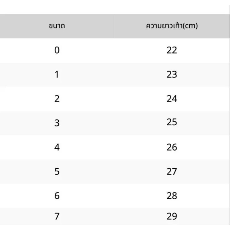Click the foot length 26 value
This screenshot has height=230, width=230.
click(x=172, y=147)
